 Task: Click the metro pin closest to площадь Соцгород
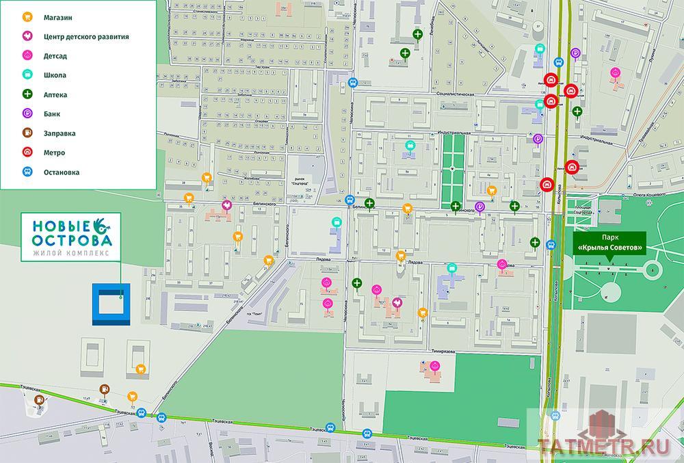[547, 185]
